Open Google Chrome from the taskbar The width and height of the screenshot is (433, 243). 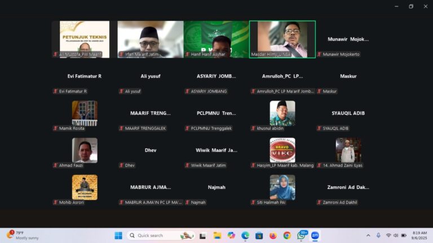click(x=287, y=236)
